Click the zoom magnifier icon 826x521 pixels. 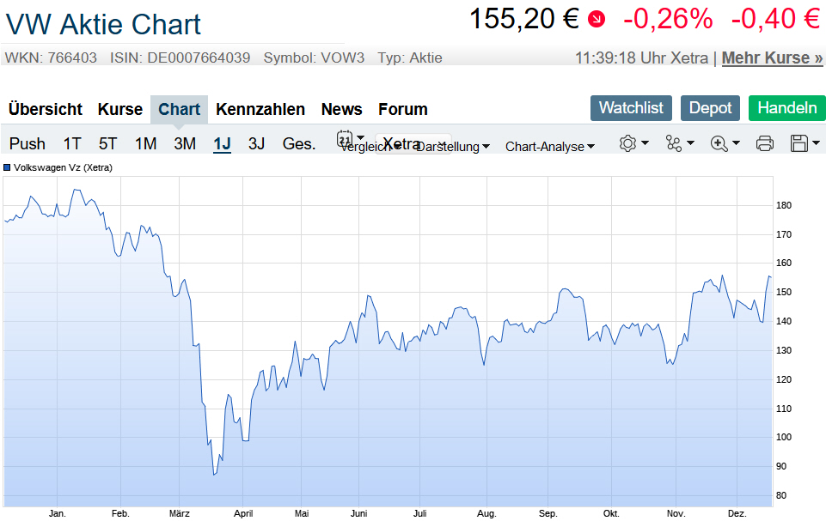[719, 143]
